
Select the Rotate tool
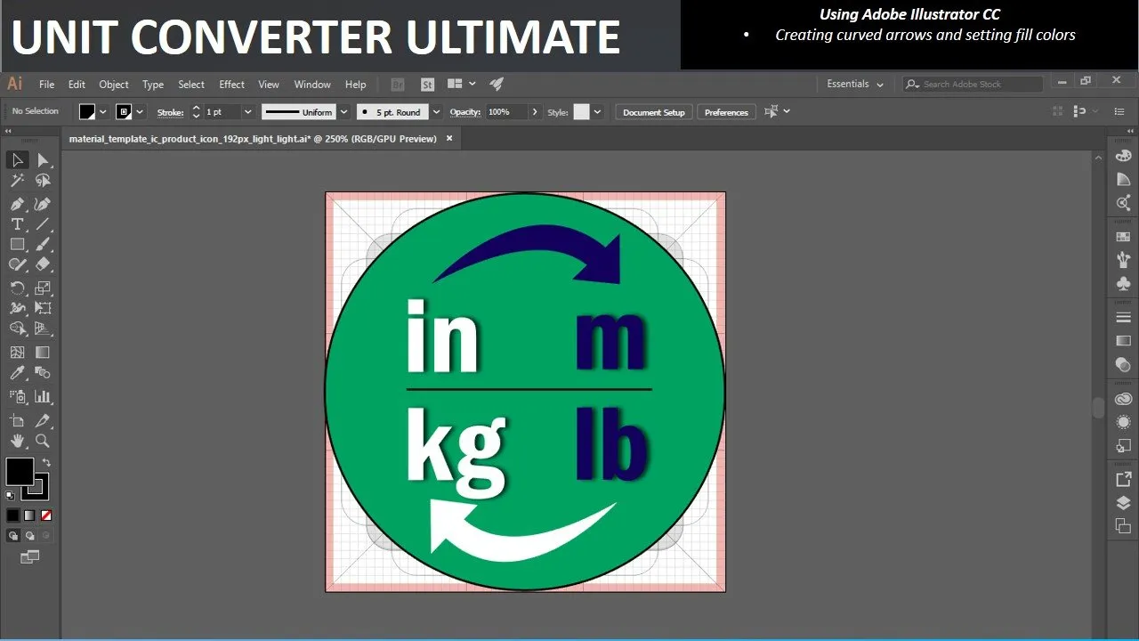point(17,288)
